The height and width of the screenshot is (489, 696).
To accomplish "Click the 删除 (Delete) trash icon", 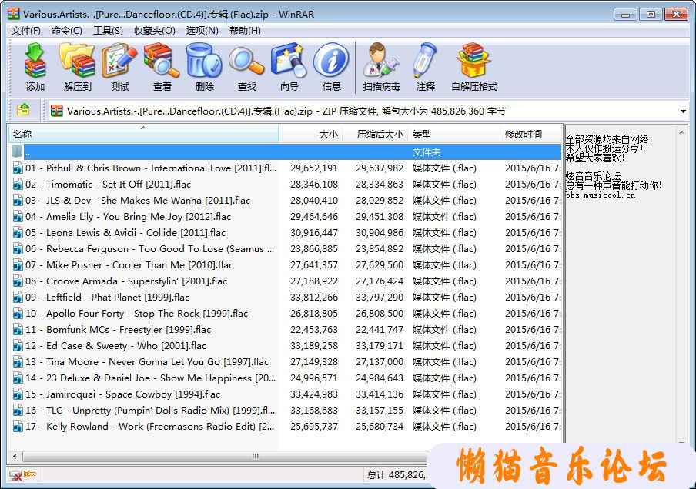I will pos(204,67).
